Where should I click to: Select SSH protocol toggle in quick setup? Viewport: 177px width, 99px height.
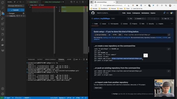tap(120, 35)
